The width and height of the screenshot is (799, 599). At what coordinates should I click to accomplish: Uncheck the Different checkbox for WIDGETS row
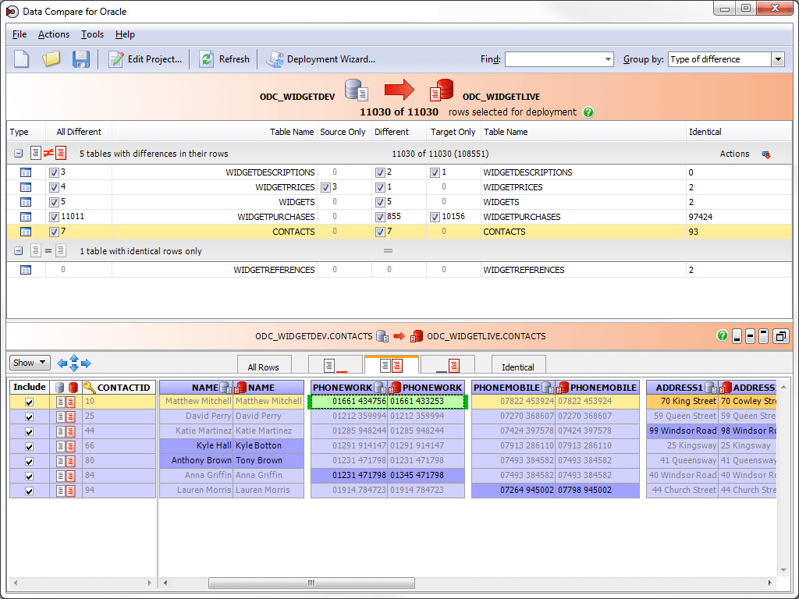click(382, 202)
